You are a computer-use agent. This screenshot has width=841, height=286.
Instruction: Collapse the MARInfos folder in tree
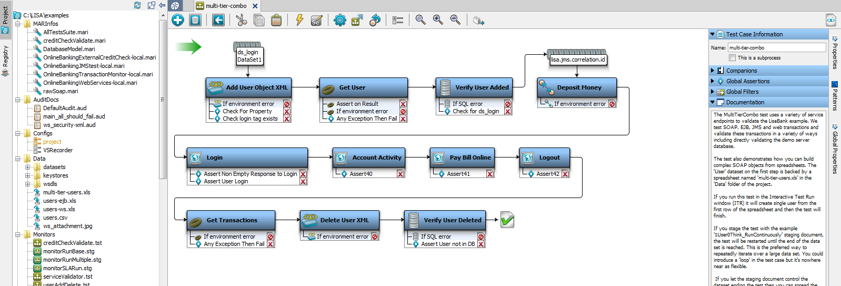(x=18, y=24)
